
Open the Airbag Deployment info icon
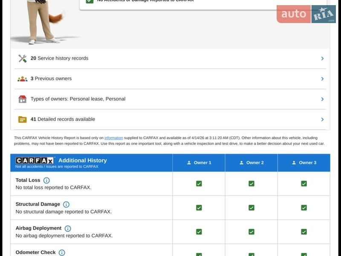coord(68,229)
